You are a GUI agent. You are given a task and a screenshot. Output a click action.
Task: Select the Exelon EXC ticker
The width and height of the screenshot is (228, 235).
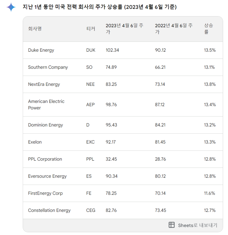pos(90,142)
